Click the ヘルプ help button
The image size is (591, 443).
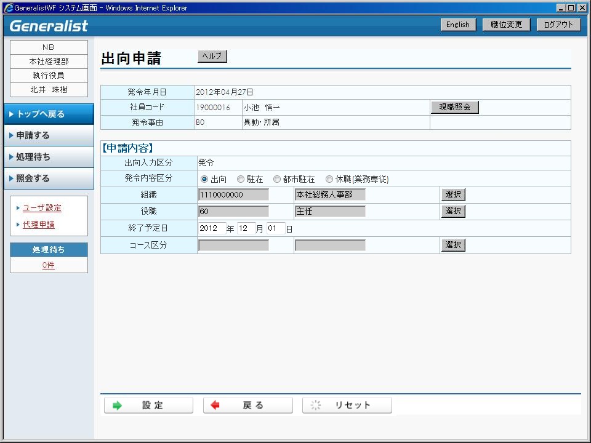[212, 57]
